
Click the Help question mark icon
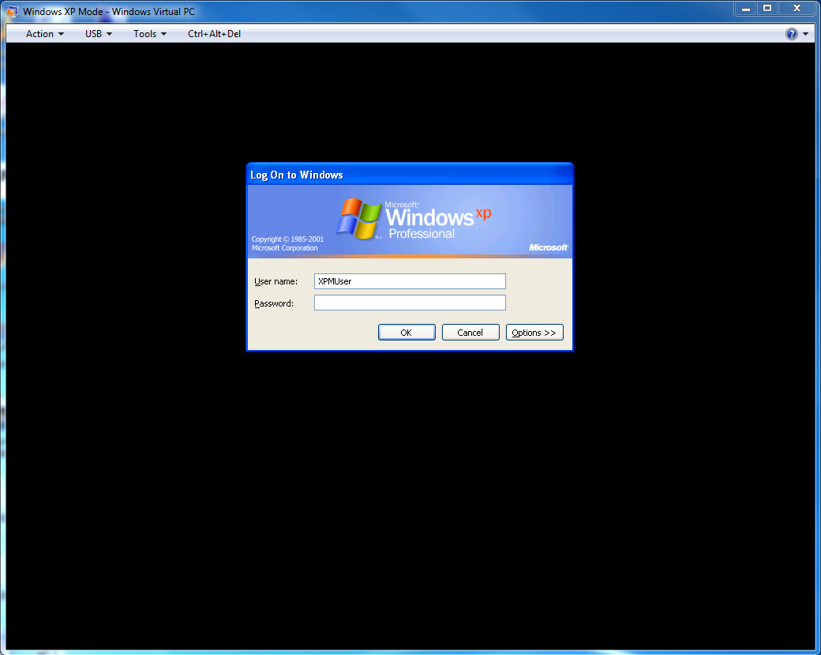click(x=791, y=33)
